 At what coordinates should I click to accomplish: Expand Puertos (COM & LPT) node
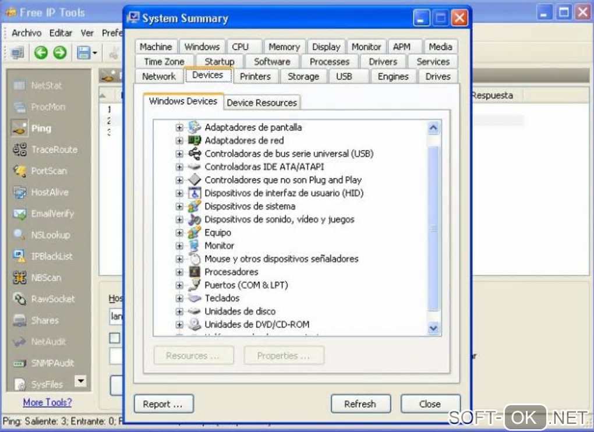[179, 285]
